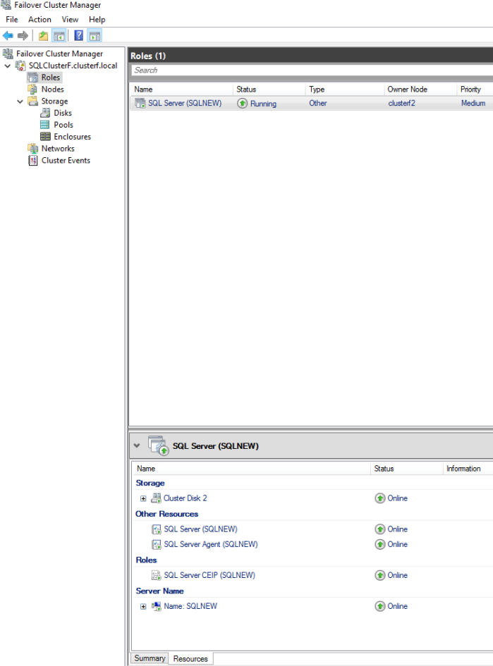Toggle the Show/Hide Console Tree icon
Image resolution: width=493 pixels, height=666 pixels.
(x=59, y=36)
